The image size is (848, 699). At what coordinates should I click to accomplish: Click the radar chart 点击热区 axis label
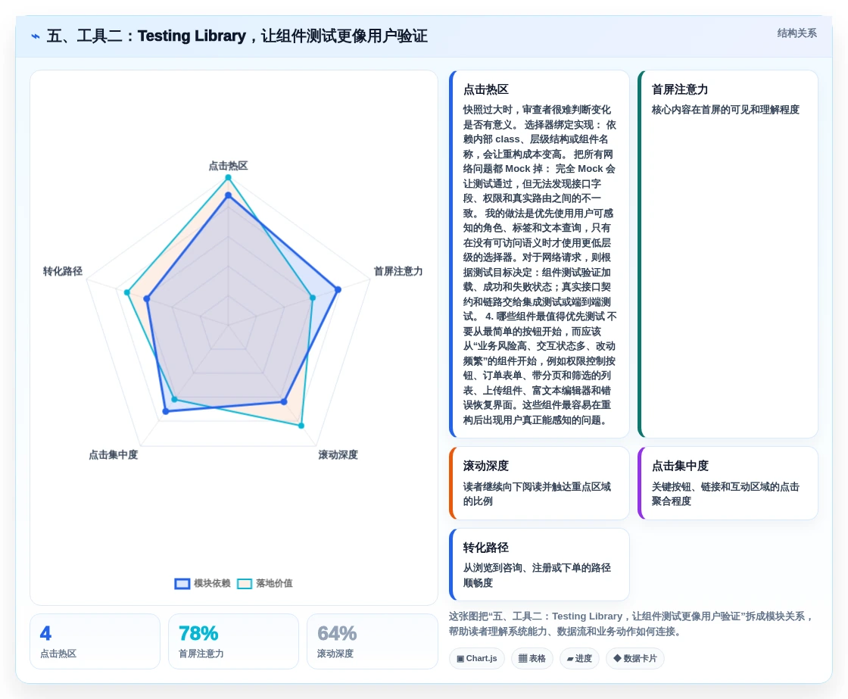click(x=228, y=166)
